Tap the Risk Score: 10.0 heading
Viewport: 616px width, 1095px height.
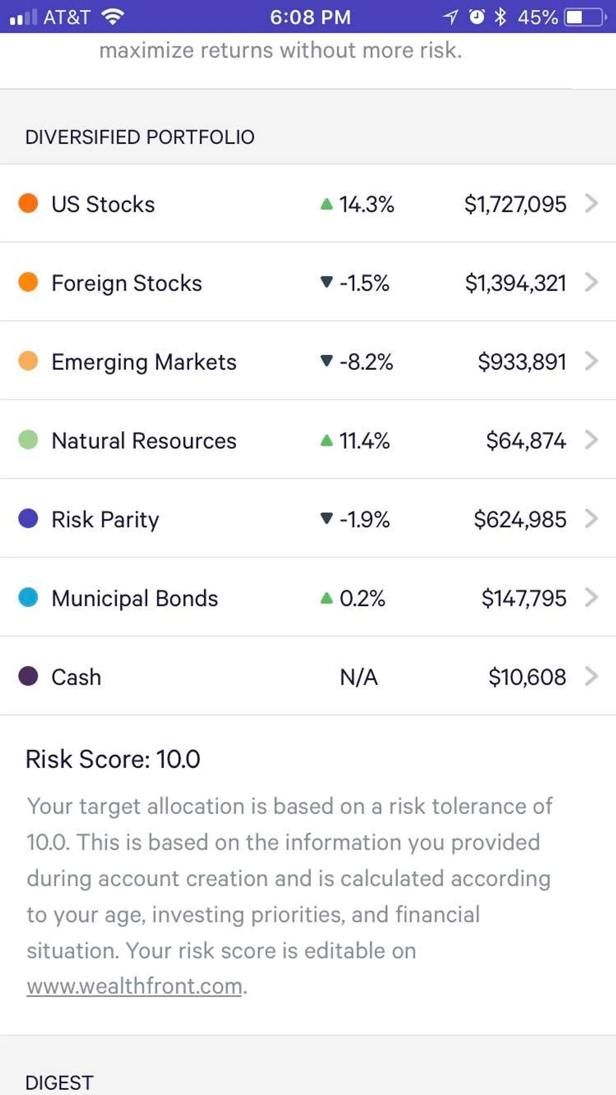113,759
